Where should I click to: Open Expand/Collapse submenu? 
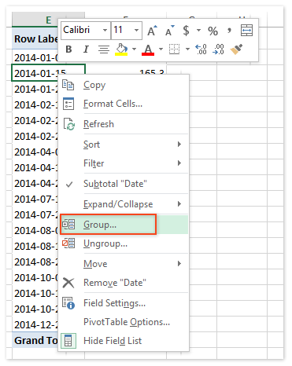coord(124,204)
